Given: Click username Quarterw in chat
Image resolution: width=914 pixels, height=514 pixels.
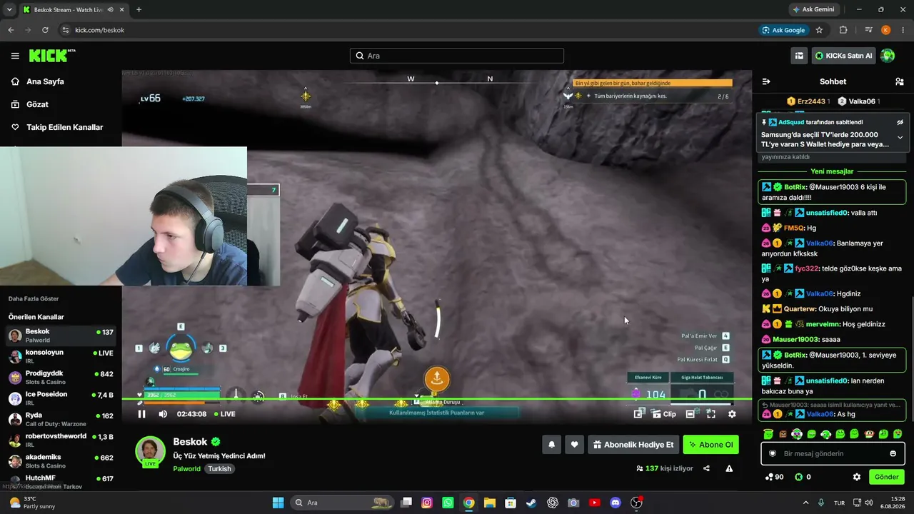Looking at the screenshot, I should click(800, 309).
